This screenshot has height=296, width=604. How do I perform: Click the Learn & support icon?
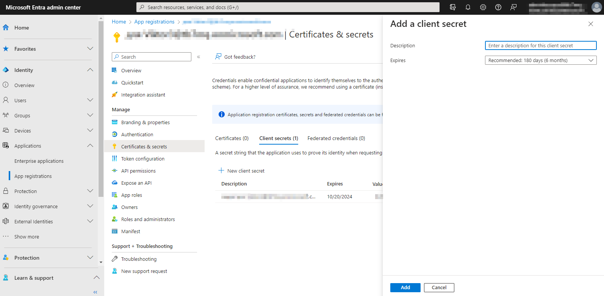click(x=6, y=278)
